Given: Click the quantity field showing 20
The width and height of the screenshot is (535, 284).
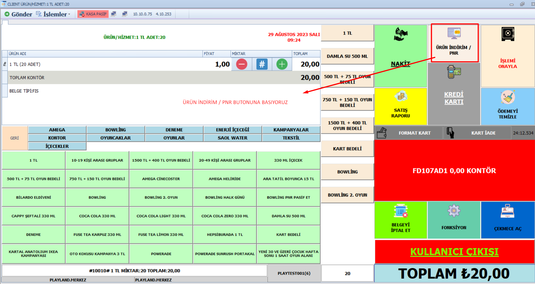Looking at the screenshot, I should [x=347, y=273].
